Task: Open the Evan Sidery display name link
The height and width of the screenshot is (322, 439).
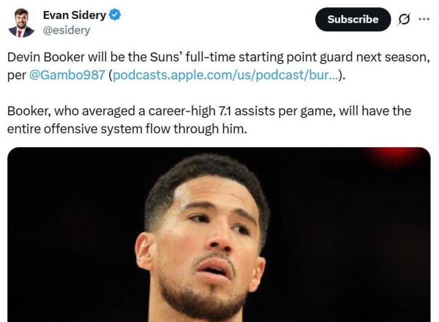Action: 74,15
